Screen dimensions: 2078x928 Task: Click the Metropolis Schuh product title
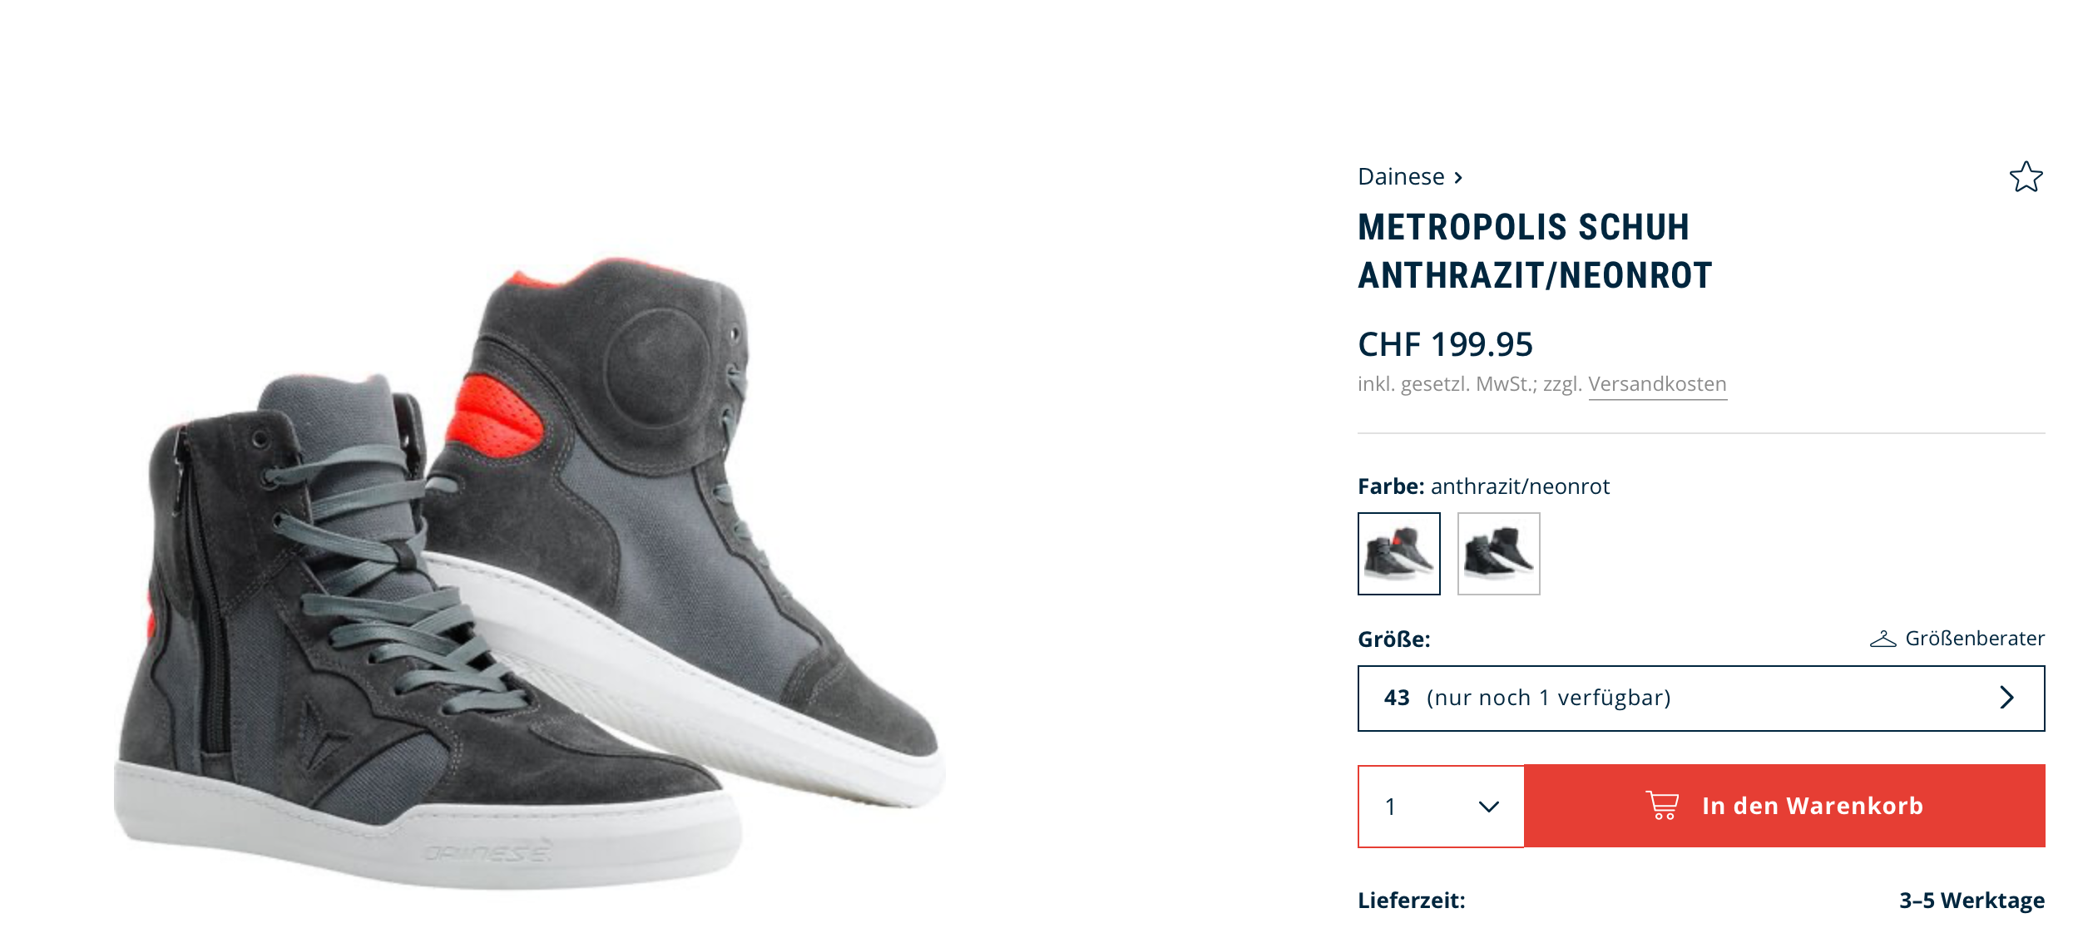(1534, 251)
